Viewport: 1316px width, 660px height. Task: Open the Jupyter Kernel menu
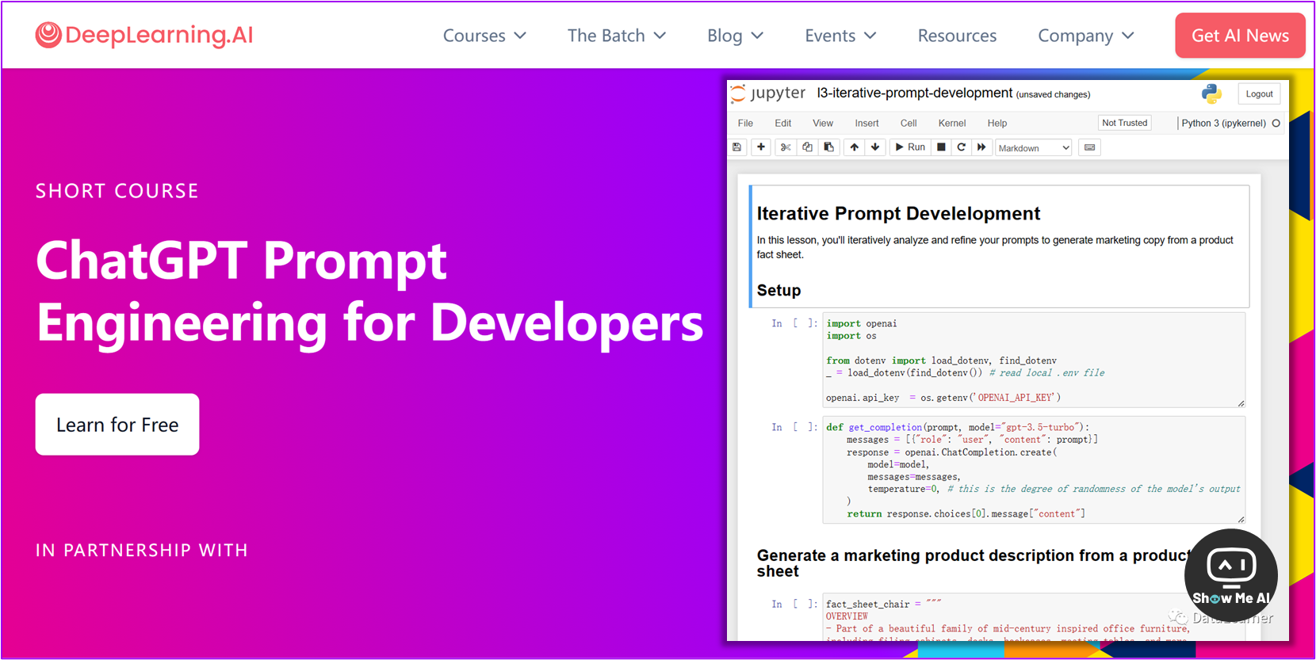coord(952,123)
